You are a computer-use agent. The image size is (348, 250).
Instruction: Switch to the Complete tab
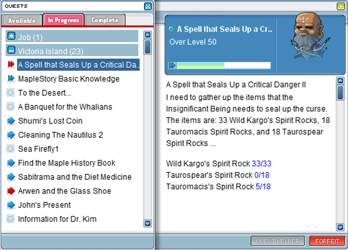[x=105, y=20]
